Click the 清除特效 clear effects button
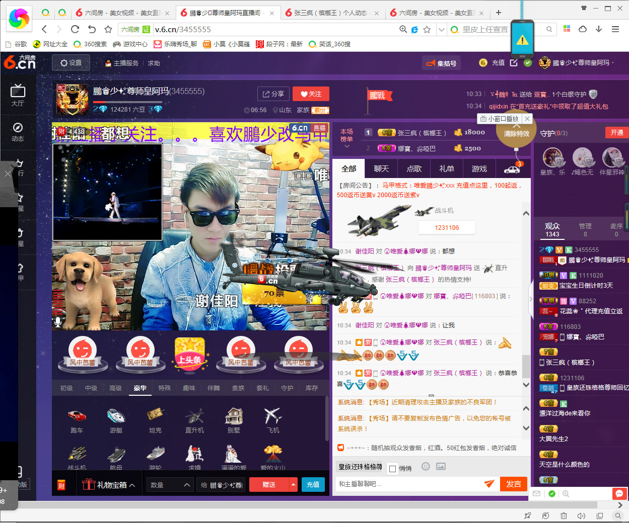 point(517,133)
